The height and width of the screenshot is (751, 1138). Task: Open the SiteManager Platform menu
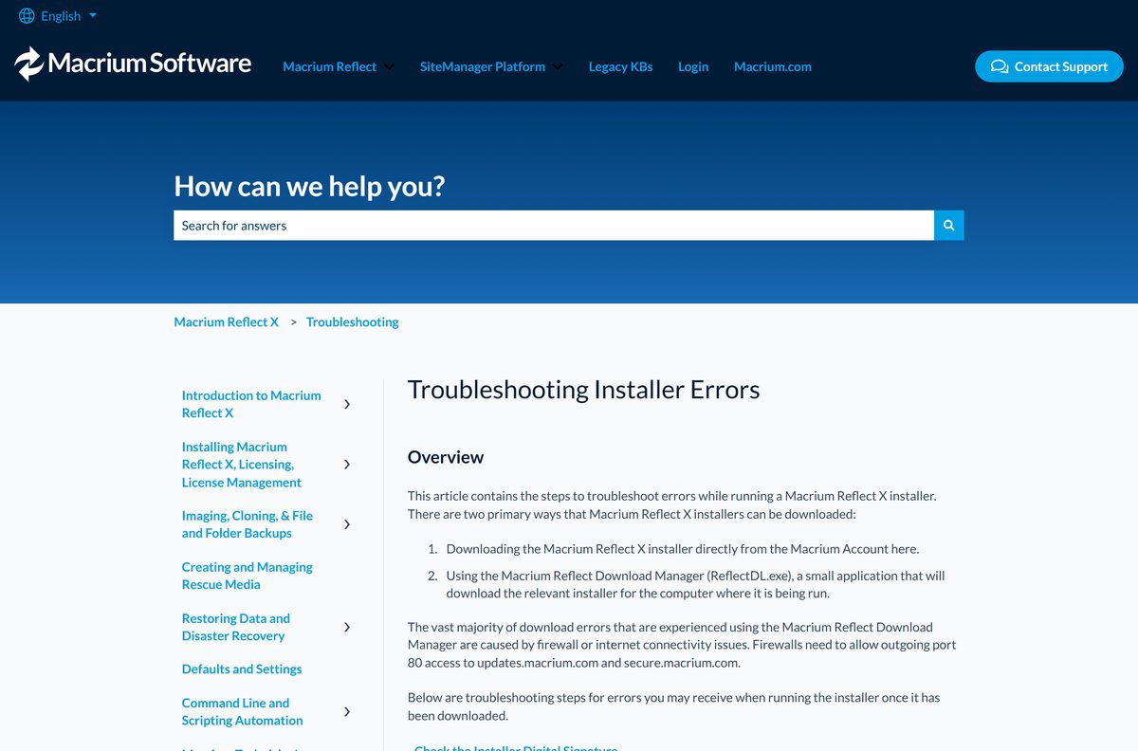click(482, 66)
